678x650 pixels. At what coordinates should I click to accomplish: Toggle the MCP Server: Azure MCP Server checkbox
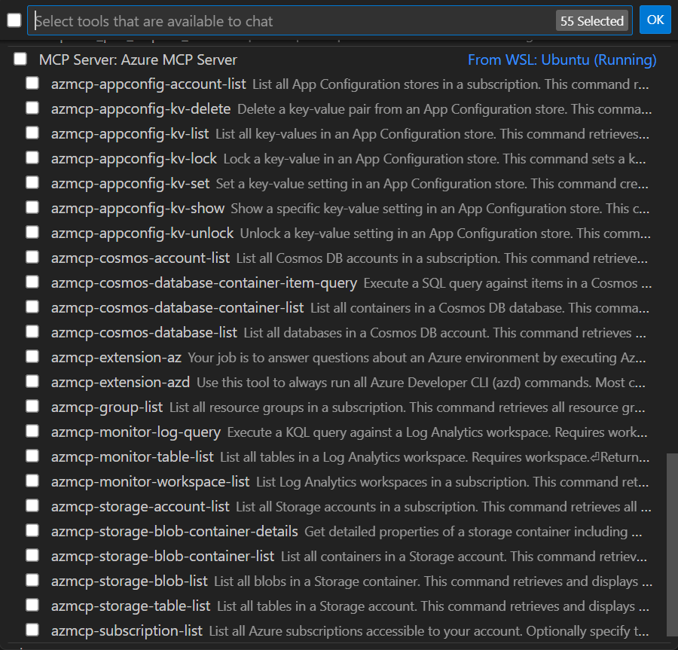point(20,59)
